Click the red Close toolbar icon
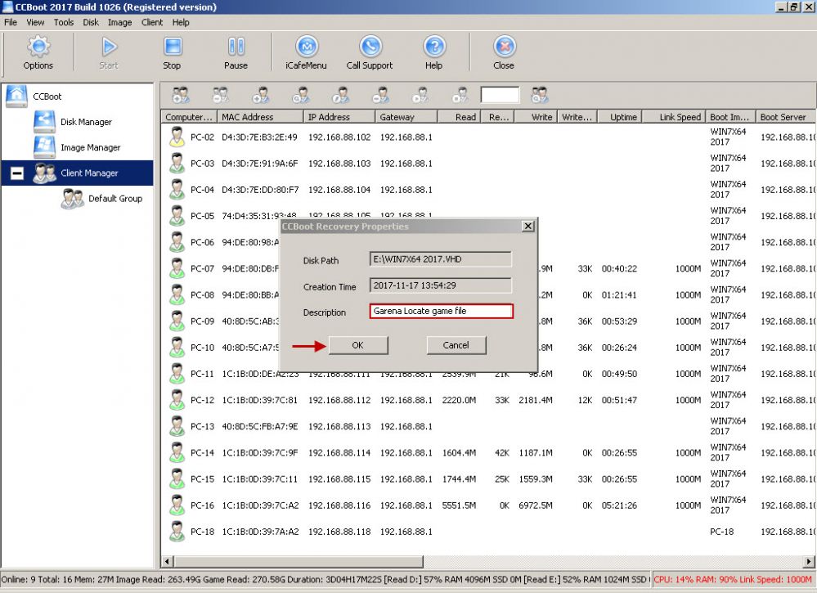Image resolution: width=817 pixels, height=593 pixels. coord(504,47)
